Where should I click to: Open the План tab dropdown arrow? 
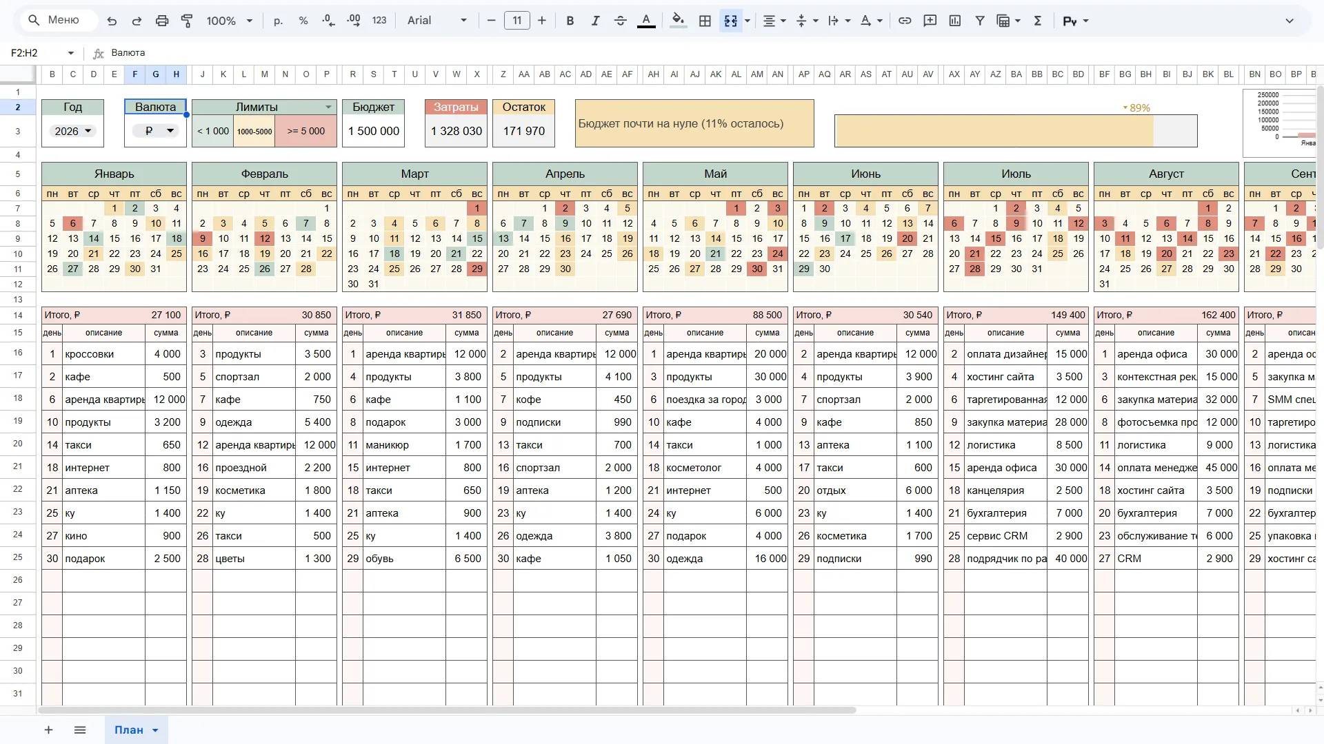pyautogui.click(x=155, y=730)
